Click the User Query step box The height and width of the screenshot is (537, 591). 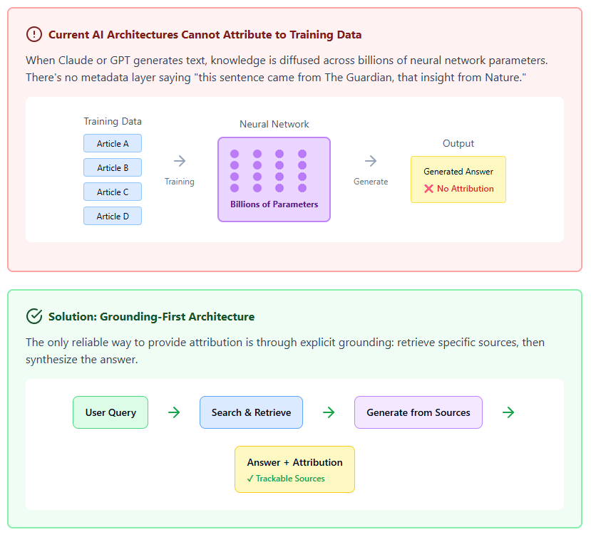pos(111,412)
